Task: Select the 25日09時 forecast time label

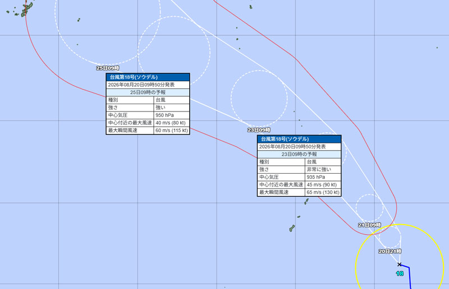Action: click(108, 68)
